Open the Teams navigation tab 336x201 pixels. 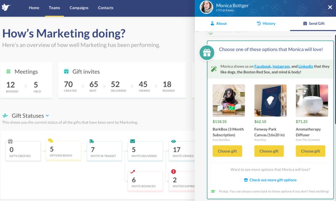pyautogui.click(x=54, y=8)
